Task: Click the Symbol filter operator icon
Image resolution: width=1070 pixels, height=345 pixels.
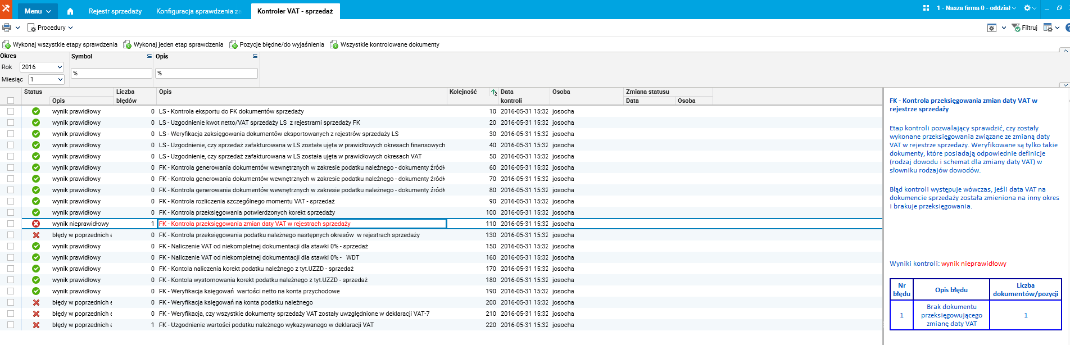Action: (149, 56)
